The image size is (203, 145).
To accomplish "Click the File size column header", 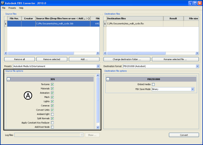I will tap(191, 18).
